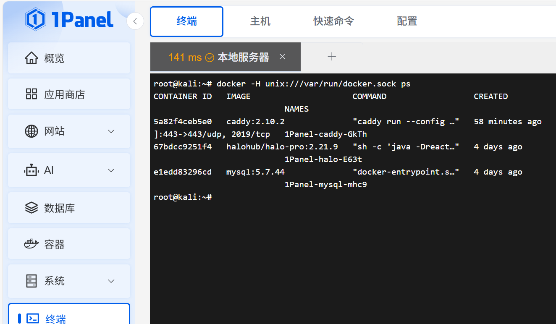Open 数据库 in the sidebar
This screenshot has width=556, height=324.
[69, 208]
